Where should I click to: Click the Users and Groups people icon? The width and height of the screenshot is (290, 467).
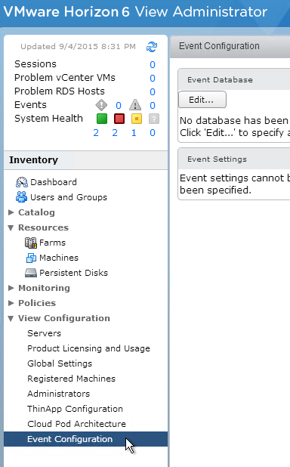21,197
